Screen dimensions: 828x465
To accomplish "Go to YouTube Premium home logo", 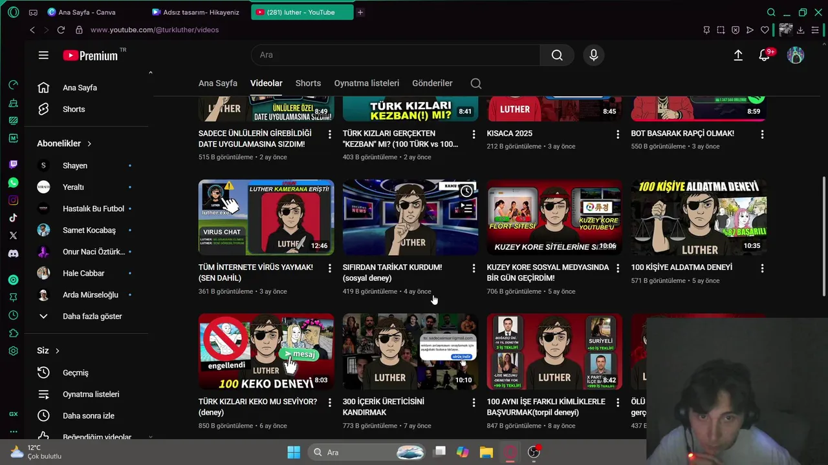I will 91,56.
